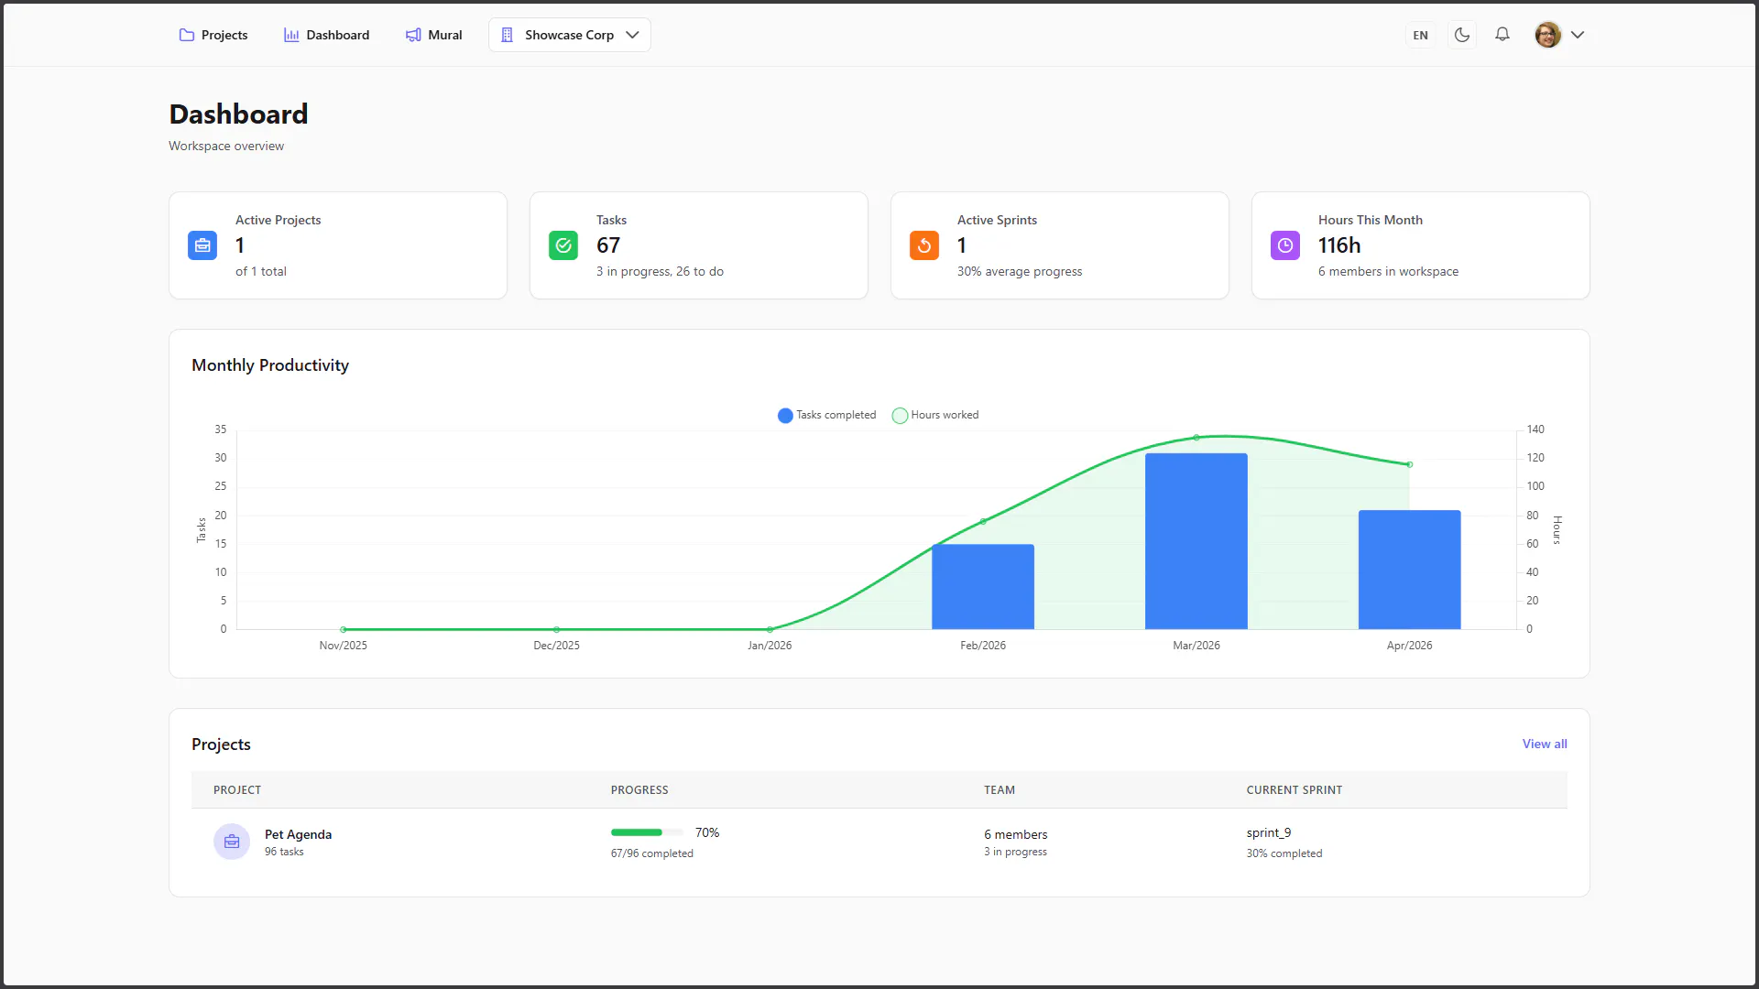Click the 6 members team cell
Image resolution: width=1759 pixels, height=989 pixels.
pos(1015,834)
